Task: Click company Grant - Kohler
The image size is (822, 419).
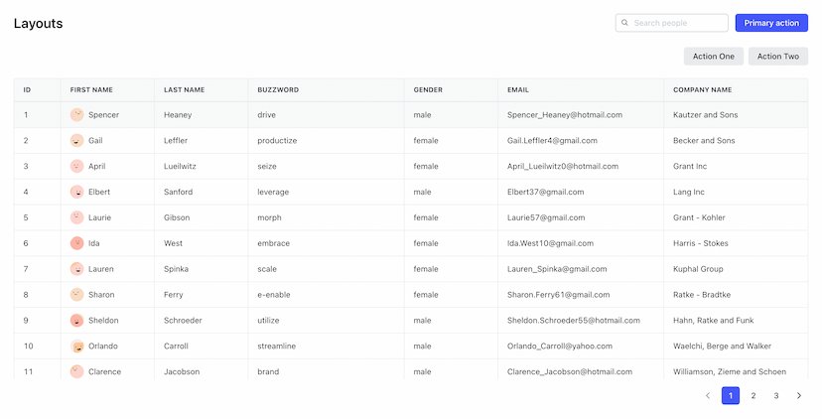Action: tap(699, 217)
